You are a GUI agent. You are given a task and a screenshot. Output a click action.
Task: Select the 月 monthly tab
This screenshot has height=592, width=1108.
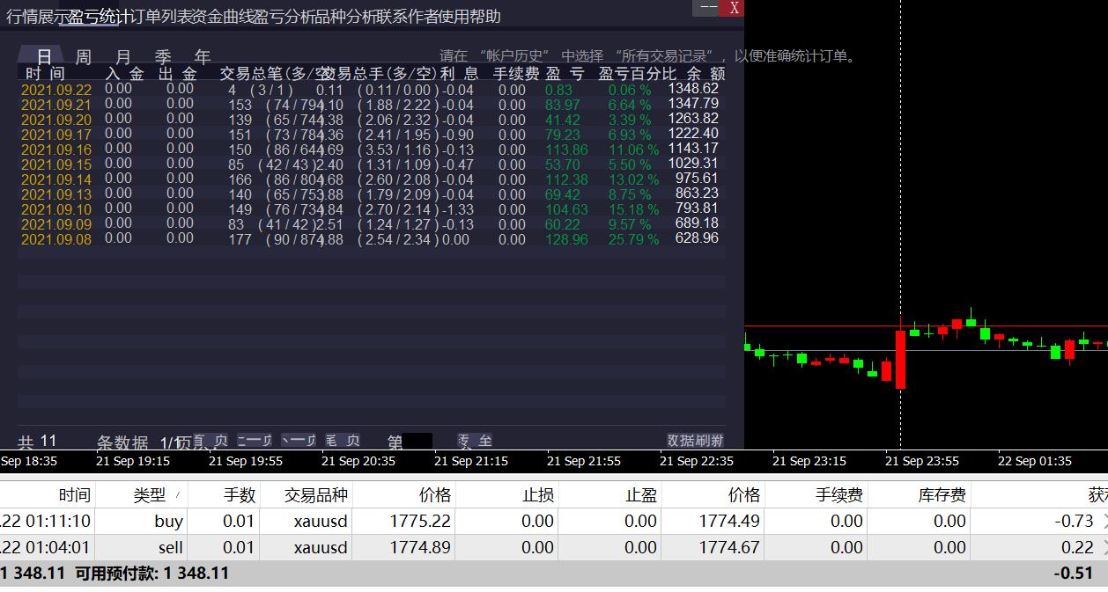point(122,55)
